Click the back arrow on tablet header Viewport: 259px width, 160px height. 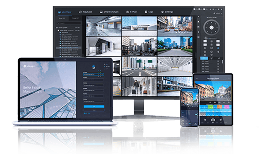(x=197, y=78)
